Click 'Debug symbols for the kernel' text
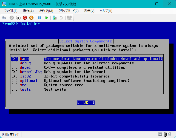The image size is (176, 138). tap(75, 72)
